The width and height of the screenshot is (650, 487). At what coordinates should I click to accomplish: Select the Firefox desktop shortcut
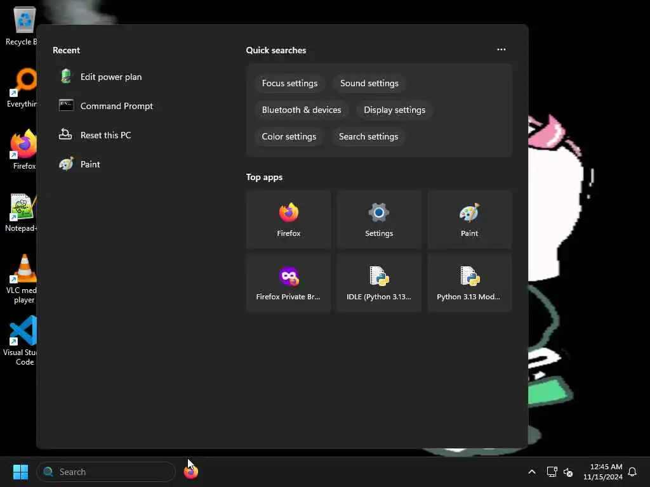point(23,150)
